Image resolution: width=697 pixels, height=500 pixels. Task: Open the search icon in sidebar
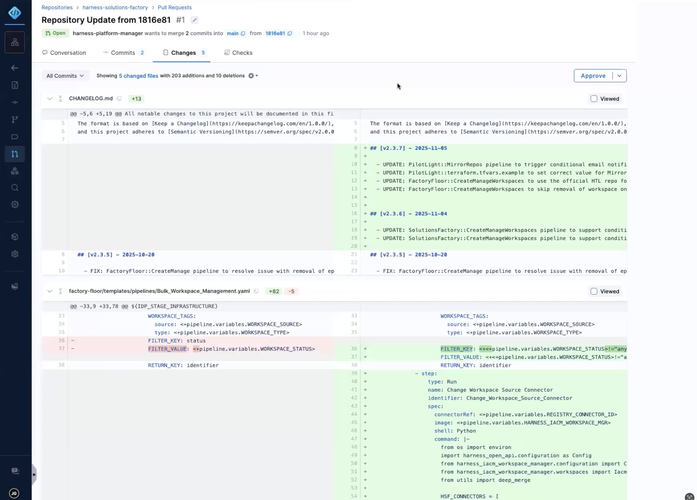click(15, 188)
